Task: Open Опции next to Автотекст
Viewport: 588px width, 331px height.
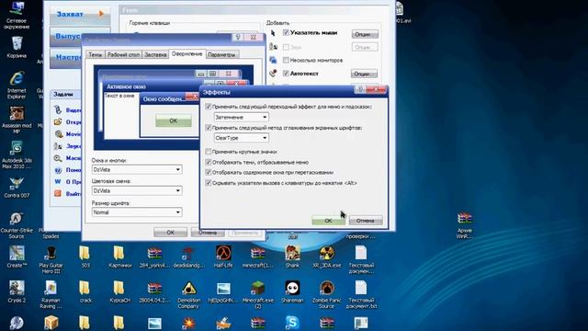Action: [364, 74]
